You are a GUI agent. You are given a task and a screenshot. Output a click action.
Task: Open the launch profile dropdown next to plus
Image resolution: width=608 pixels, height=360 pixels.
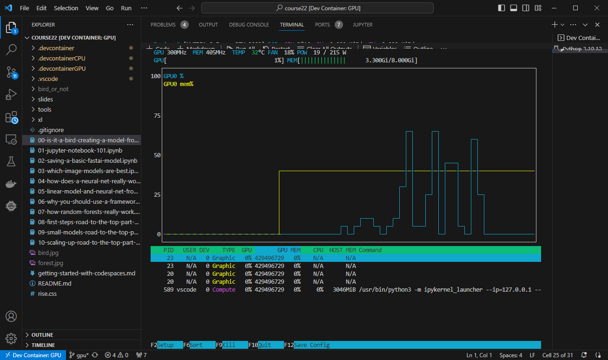click(562, 25)
